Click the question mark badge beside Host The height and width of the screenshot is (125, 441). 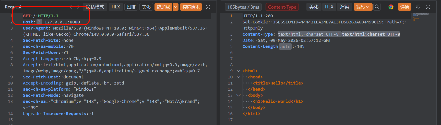pyautogui.click(x=39, y=22)
